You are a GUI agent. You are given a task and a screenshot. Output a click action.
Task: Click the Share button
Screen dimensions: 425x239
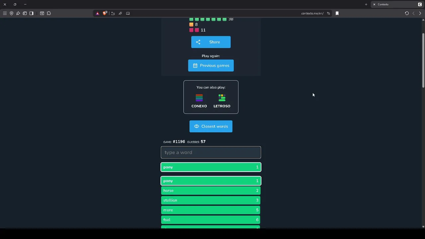(x=211, y=42)
